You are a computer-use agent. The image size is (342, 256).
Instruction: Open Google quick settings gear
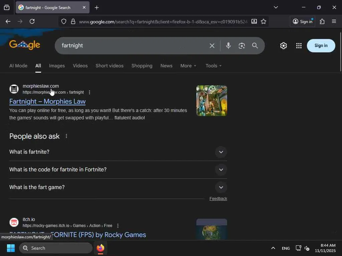click(283, 46)
